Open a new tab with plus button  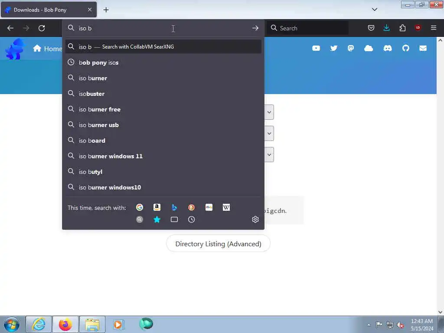pyautogui.click(x=106, y=10)
